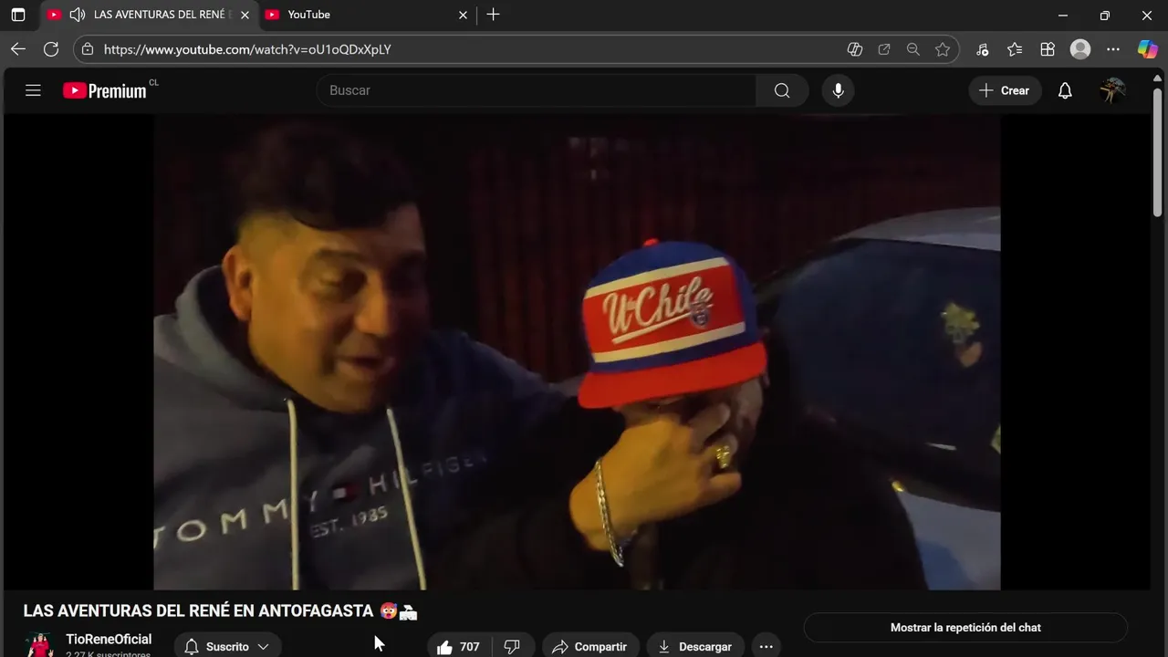Open YouTube notifications bell
Viewport: 1168px width, 657px height.
(1065, 90)
